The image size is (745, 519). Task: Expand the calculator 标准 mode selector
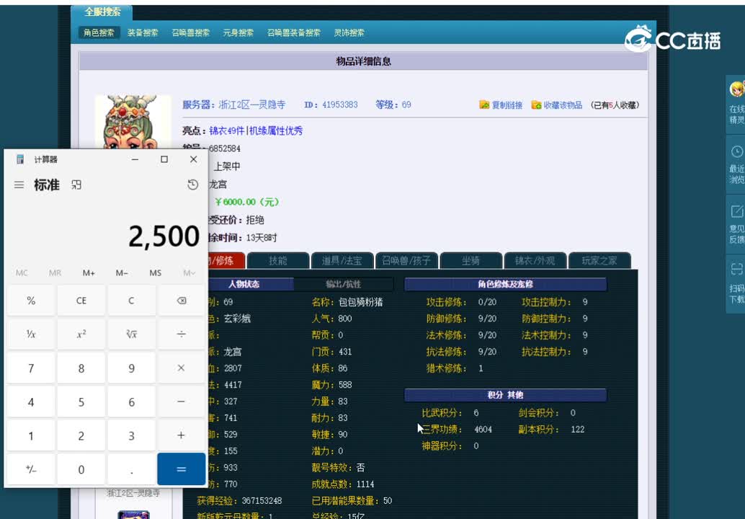tap(49, 185)
